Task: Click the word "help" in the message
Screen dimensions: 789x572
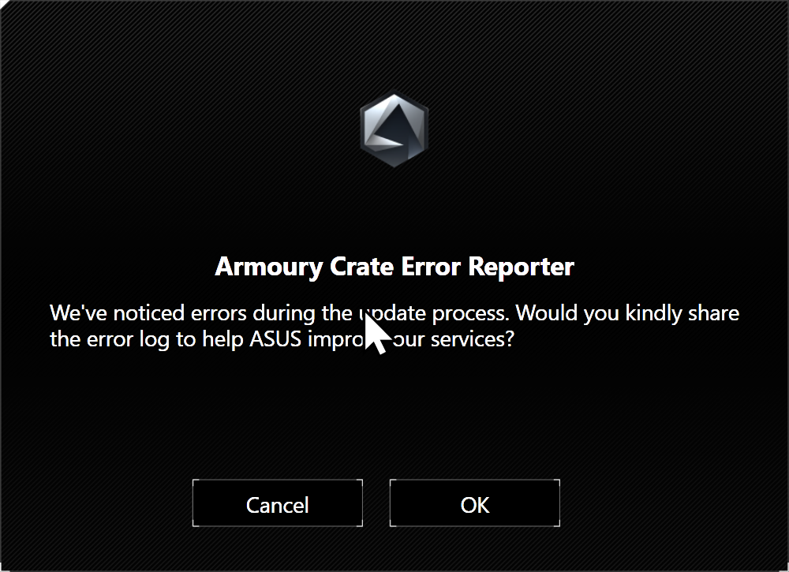Action: pos(223,339)
